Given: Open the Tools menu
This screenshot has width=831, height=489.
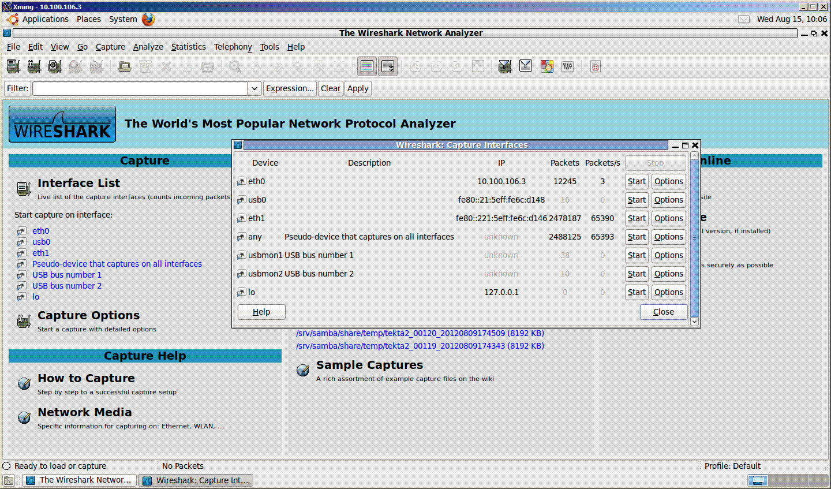Looking at the screenshot, I should click(269, 47).
